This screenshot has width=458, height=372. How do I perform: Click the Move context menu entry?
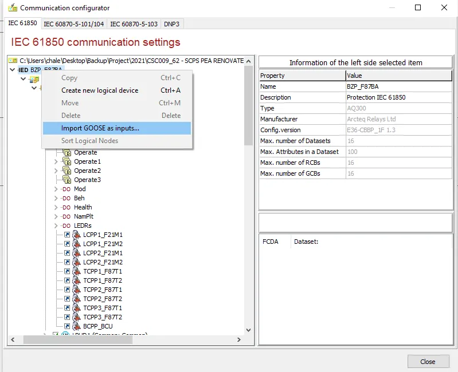tap(117, 103)
